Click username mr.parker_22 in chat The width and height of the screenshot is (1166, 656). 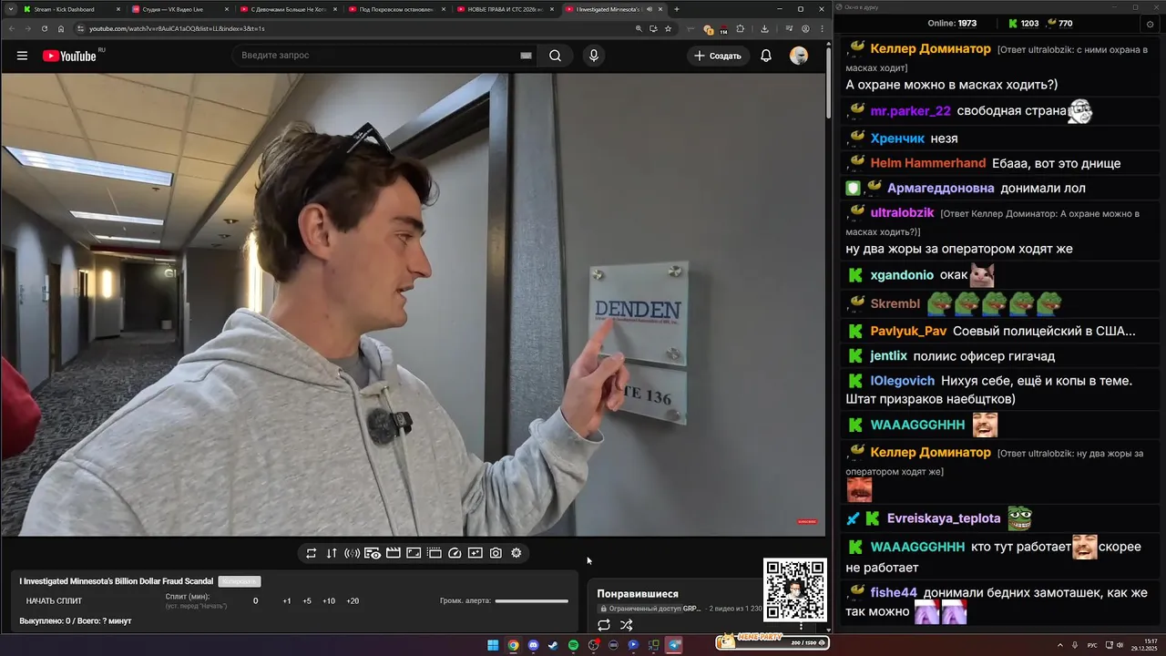910,111
